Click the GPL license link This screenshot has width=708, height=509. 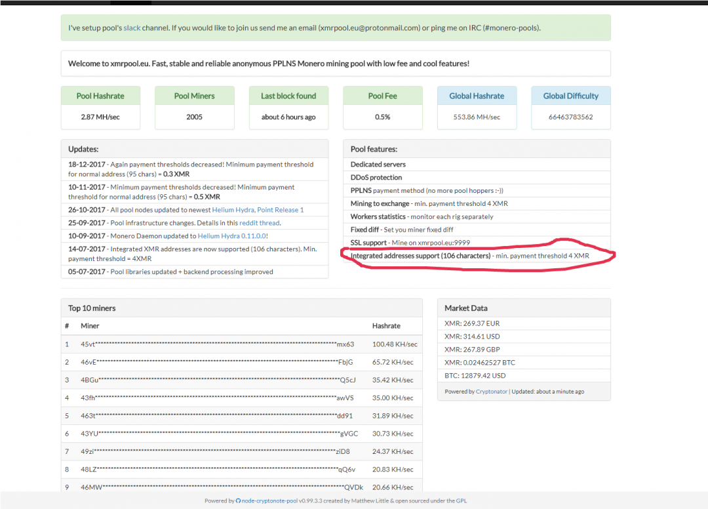coord(461,500)
